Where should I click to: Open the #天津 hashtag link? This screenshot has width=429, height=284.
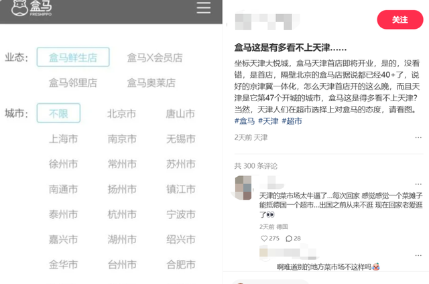coord(268,121)
